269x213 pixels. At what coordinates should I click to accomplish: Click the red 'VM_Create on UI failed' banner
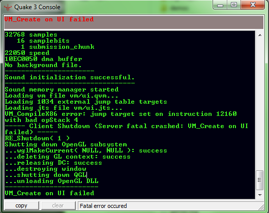click(134, 22)
